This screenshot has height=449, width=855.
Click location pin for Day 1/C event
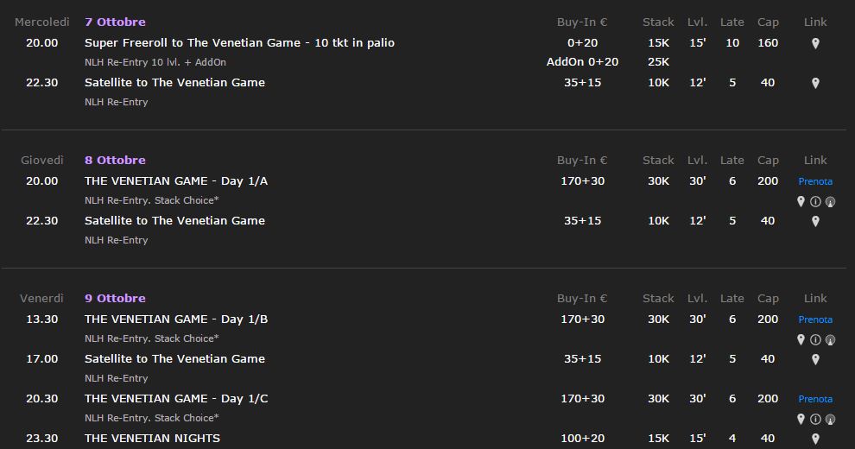(801, 419)
